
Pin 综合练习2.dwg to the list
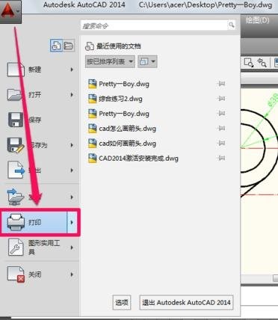[x=221, y=99]
